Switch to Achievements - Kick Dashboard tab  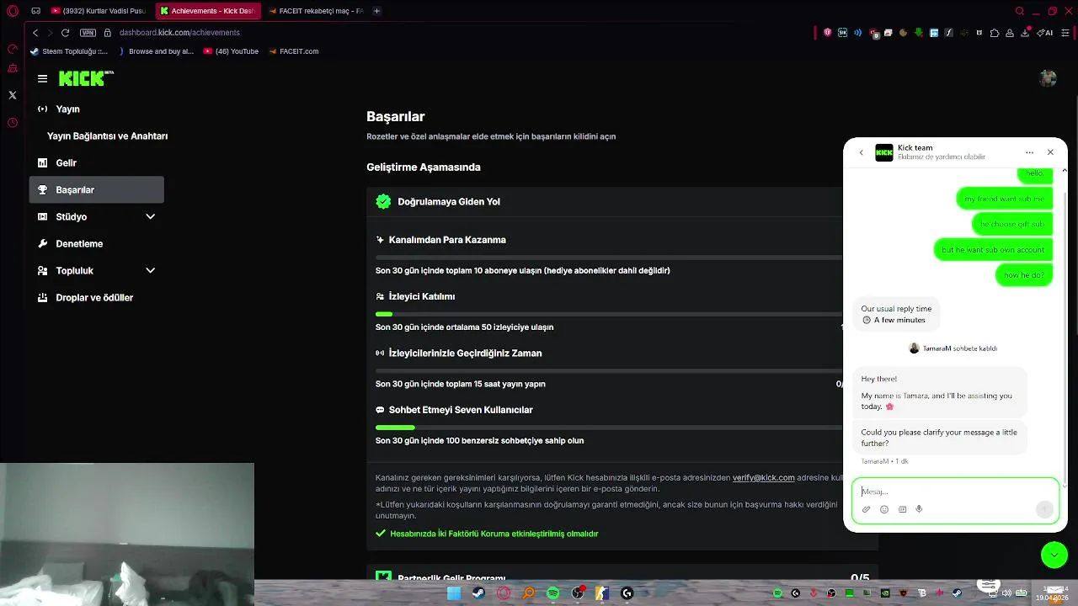[207, 11]
